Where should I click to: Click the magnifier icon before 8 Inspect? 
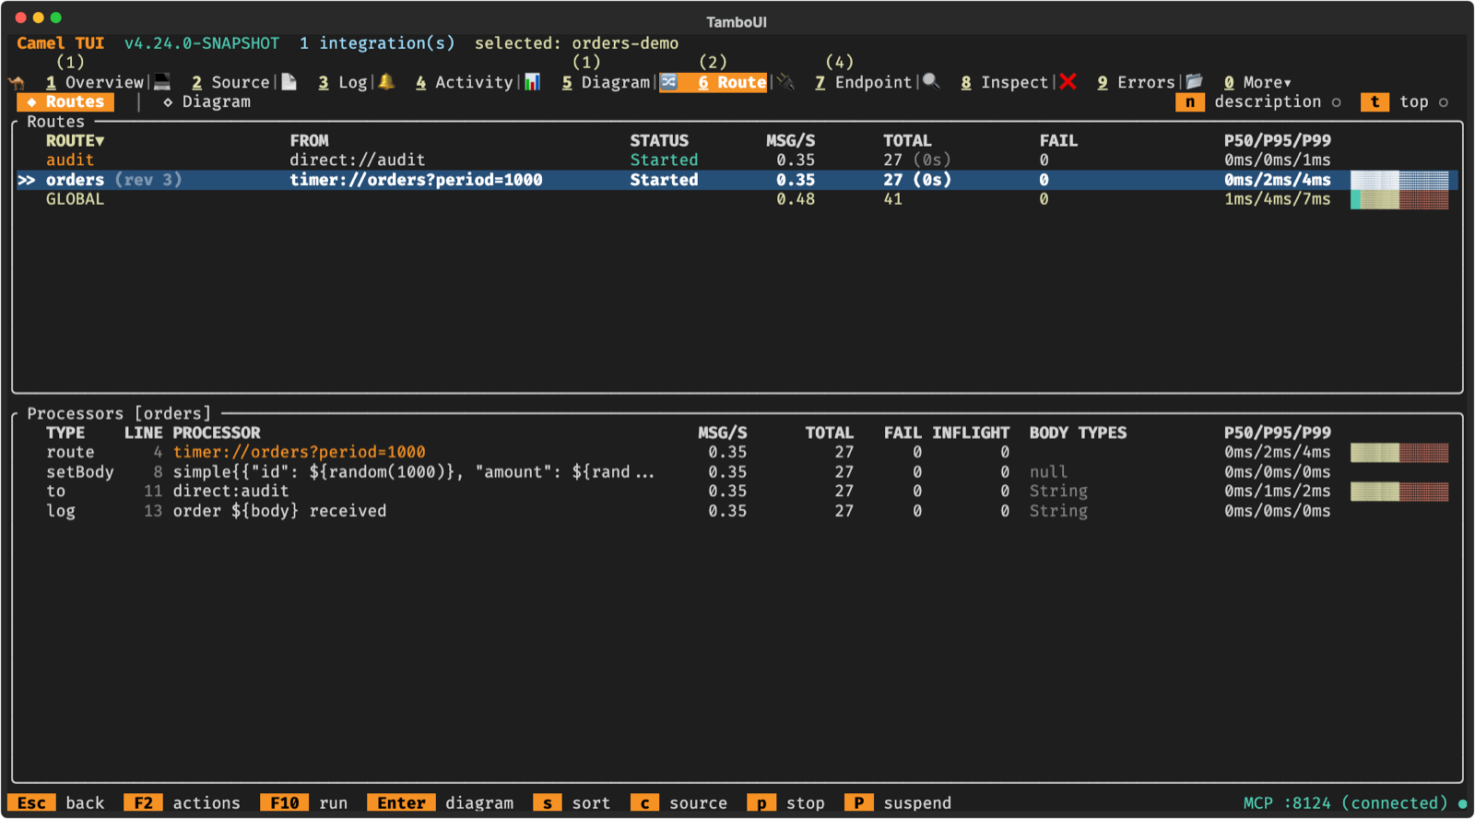(931, 82)
